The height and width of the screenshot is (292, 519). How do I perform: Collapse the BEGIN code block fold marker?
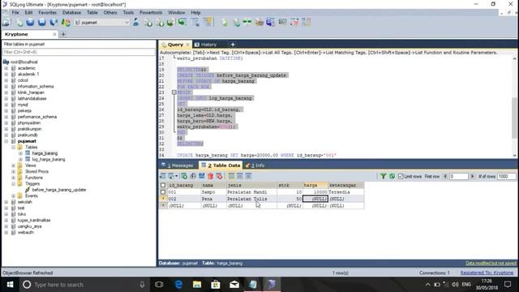(174, 92)
